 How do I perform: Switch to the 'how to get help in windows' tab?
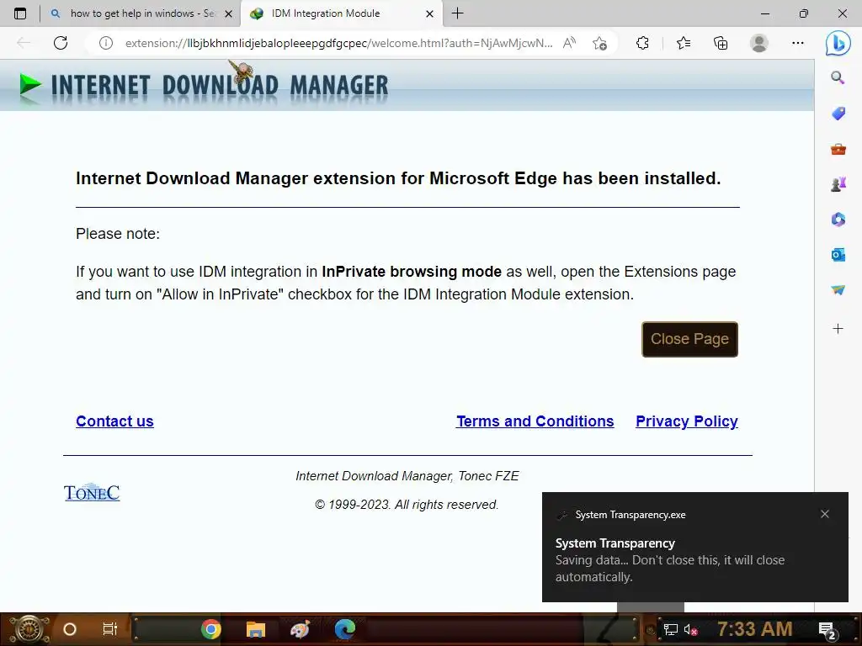pos(141,13)
